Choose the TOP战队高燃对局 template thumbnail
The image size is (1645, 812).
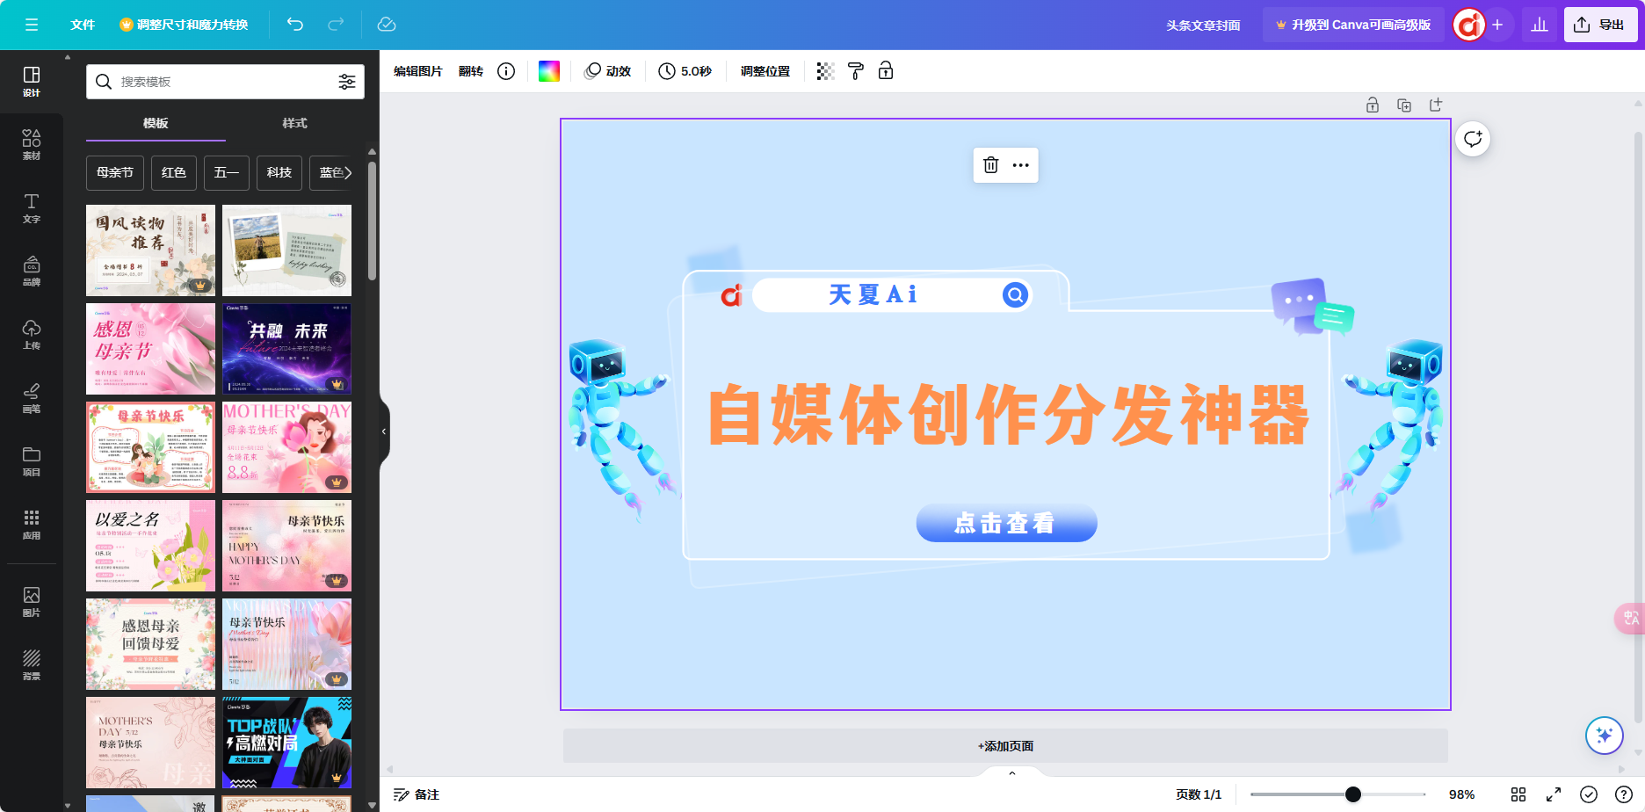(286, 743)
